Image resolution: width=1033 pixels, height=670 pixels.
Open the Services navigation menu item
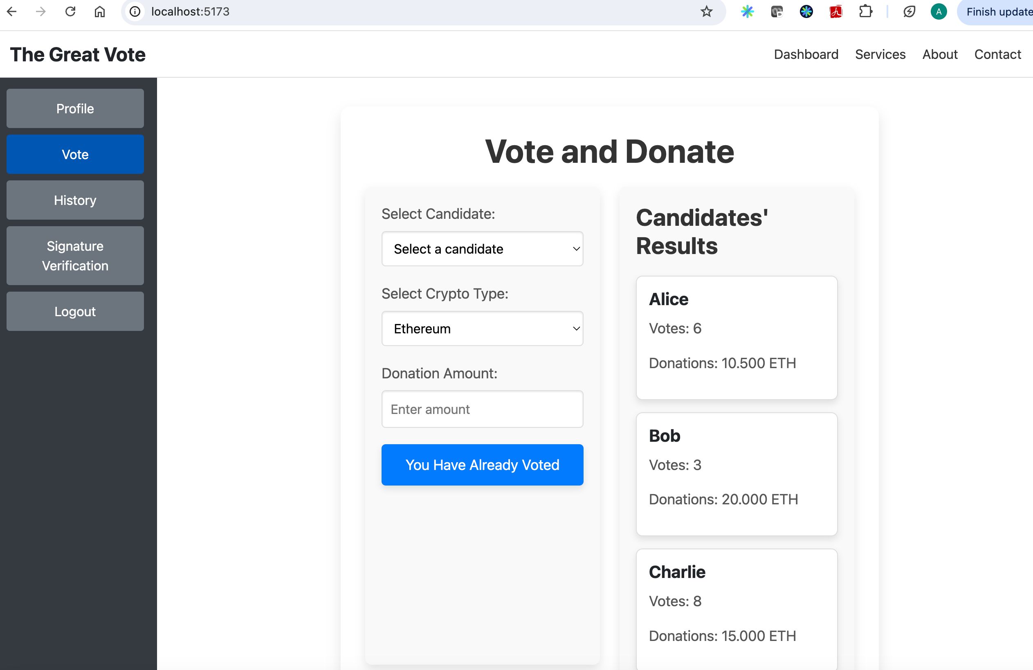880,54
